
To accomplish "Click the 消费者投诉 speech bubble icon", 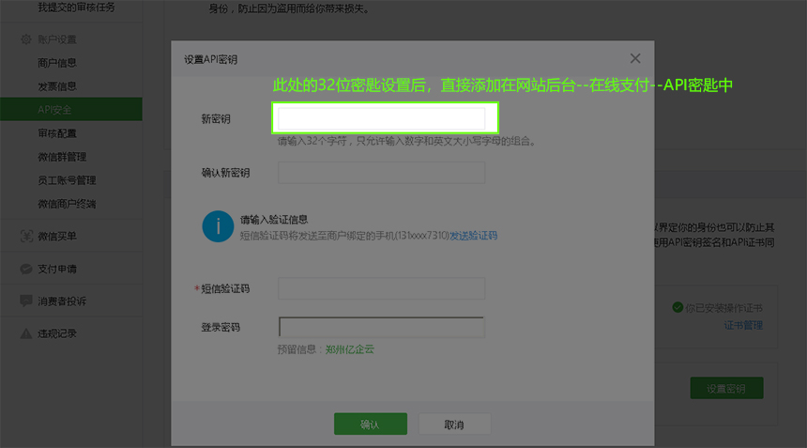I will [x=26, y=301].
